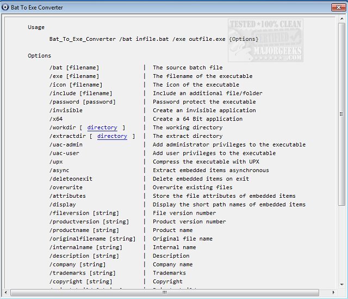Click 'The working directory' description
The height and width of the screenshot is (299, 348).
[x=188, y=127]
